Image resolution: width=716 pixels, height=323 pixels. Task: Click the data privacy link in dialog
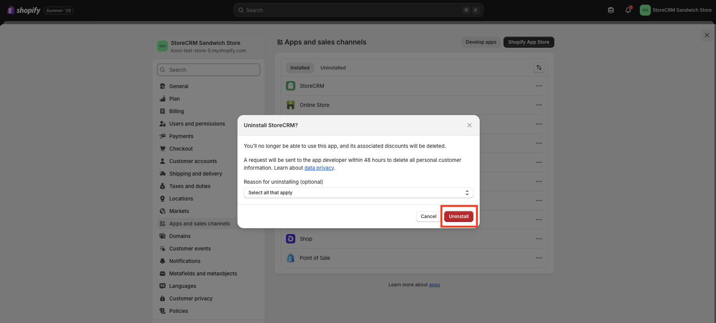pos(319,168)
